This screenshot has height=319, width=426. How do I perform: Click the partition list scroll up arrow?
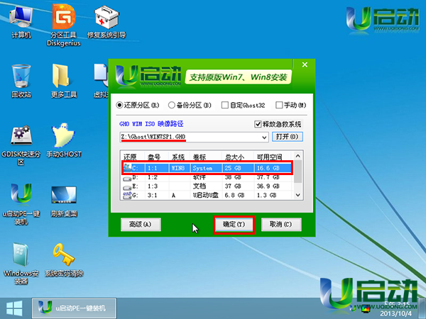[x=298, y=156]
